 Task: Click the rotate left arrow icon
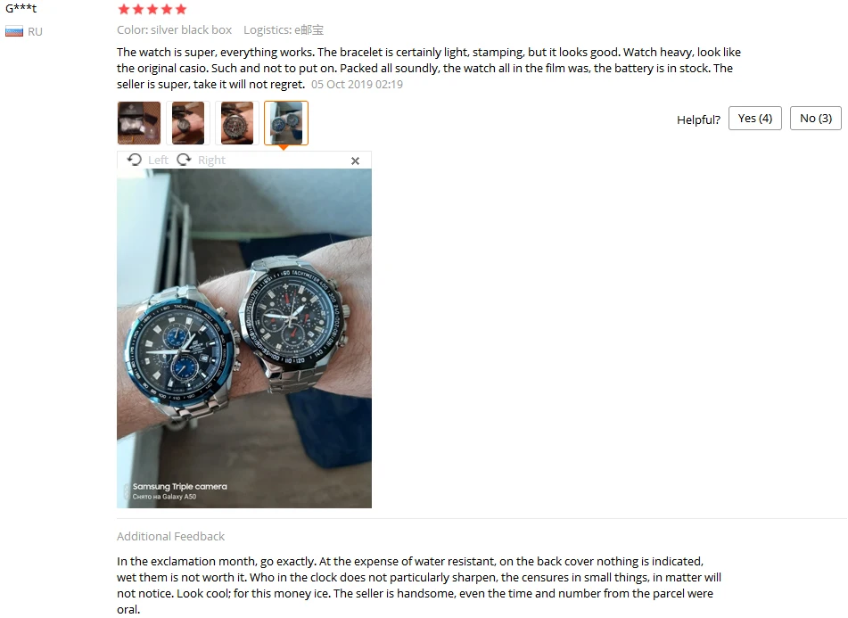pyautogui.click(x=134, y=160)
